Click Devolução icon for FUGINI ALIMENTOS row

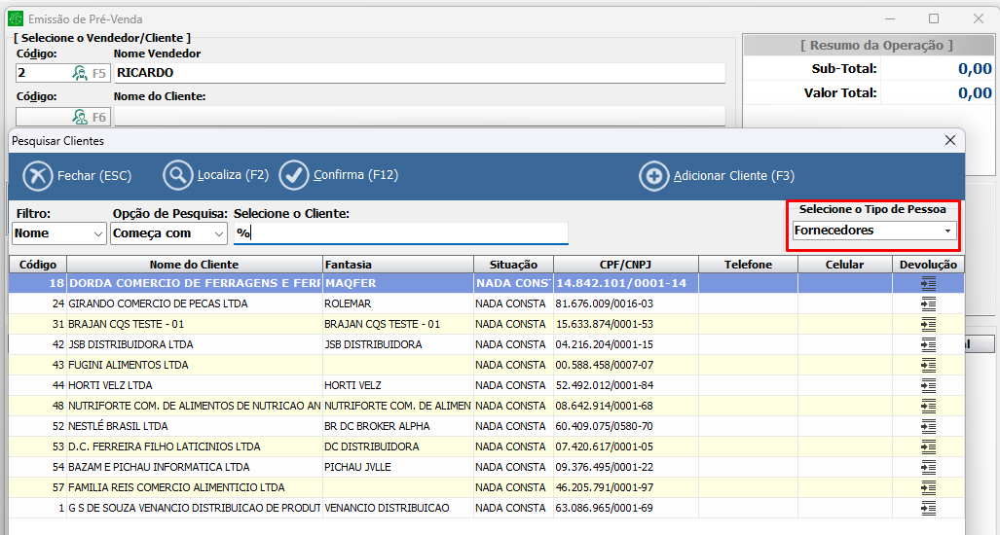tap(928, 365)
